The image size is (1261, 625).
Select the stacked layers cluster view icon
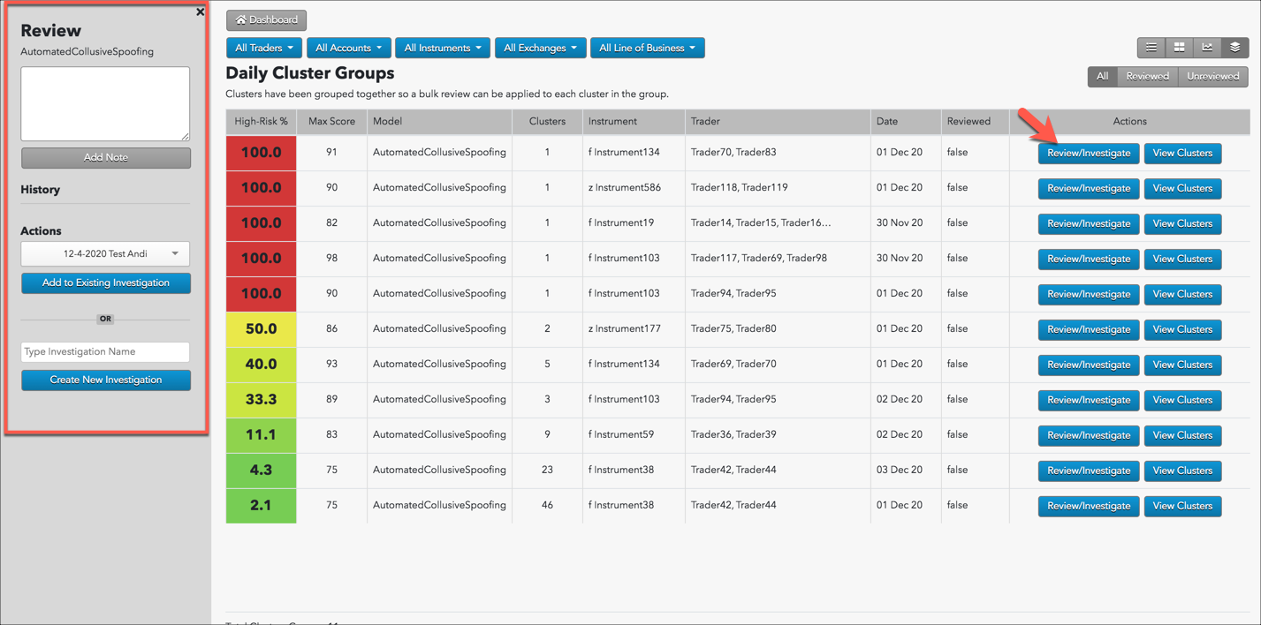pos(1234,48)
